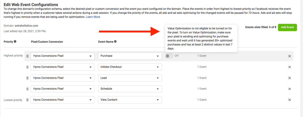Click the Event Name info icon
The width and height of the screenshot is (303, 117).
[x=115, y=41]
